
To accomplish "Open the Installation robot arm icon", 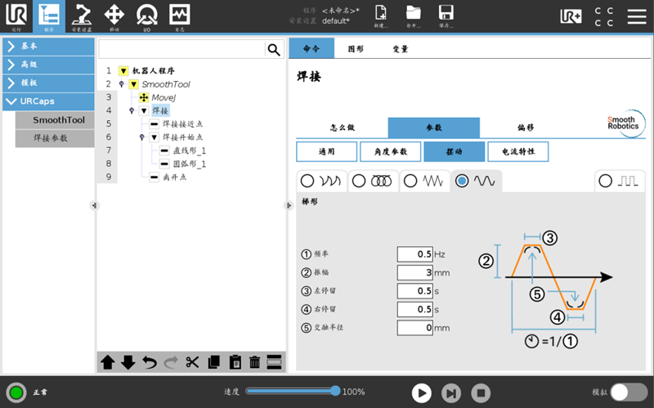I will (81, 16).
